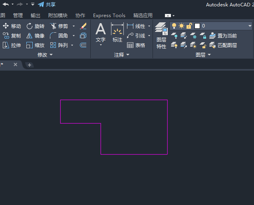The height and width of the screenshot is (205, 254).
Task: Open the ribbon minimize options dropdown
Action: click(173, 16)
